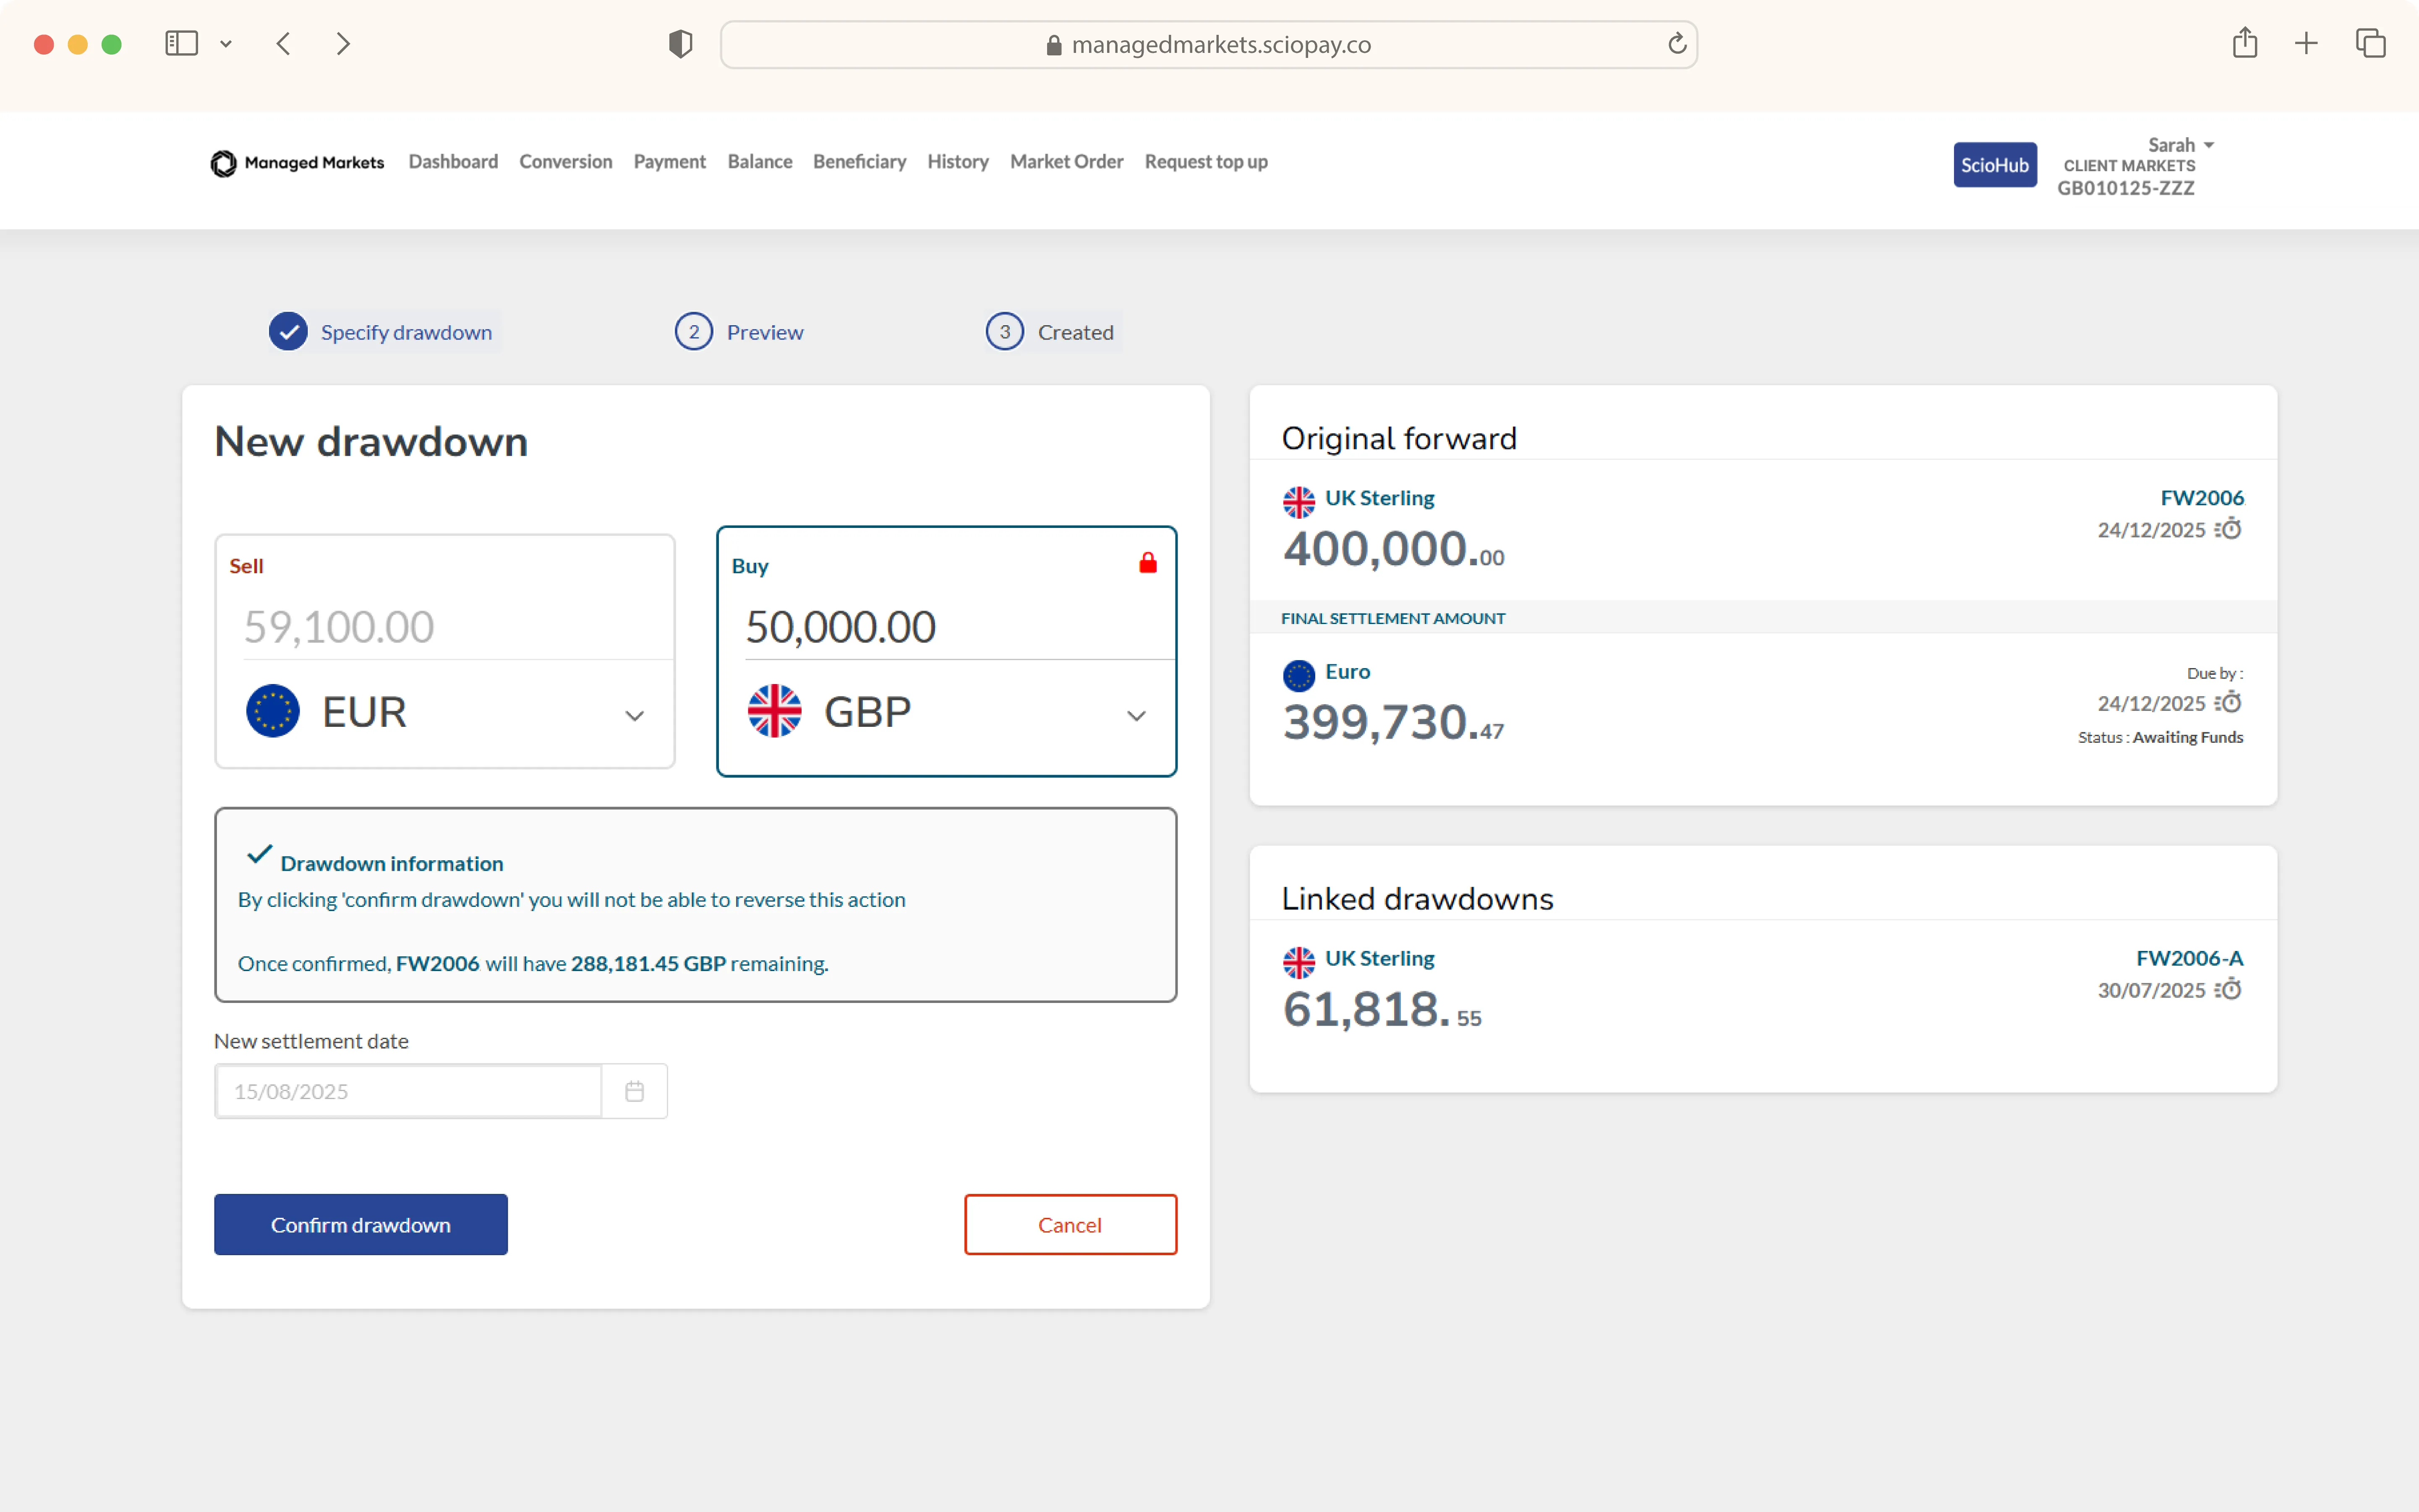Click the timer icon beside FW2006-A date

pyautogui.click(x=2228, y=989)
